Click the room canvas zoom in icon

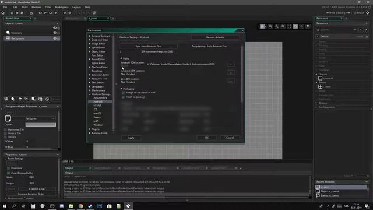pyautogui.click(x=277, y=26)
